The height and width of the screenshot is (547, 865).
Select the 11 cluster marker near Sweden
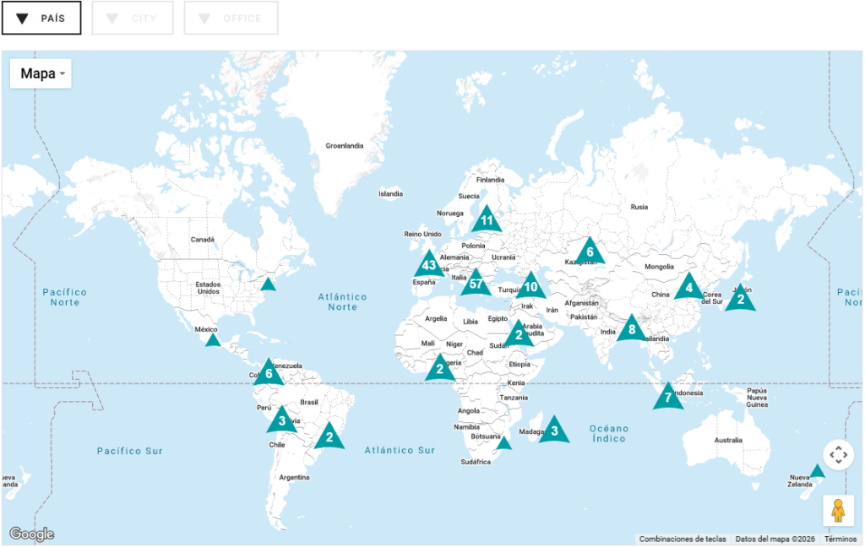click(x=487, y=221)
